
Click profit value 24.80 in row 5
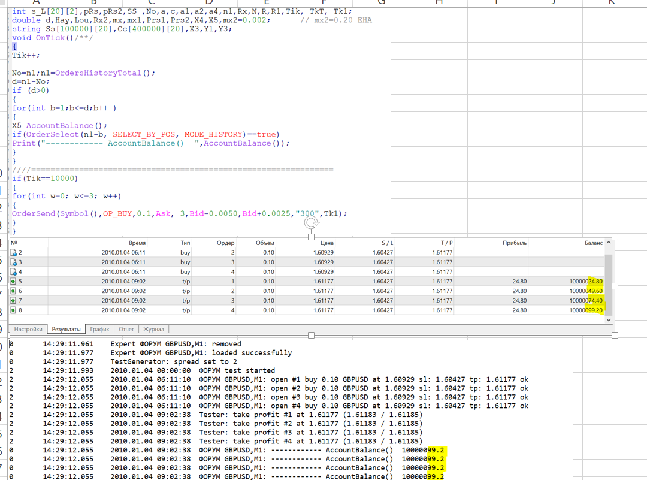[519, 282]
